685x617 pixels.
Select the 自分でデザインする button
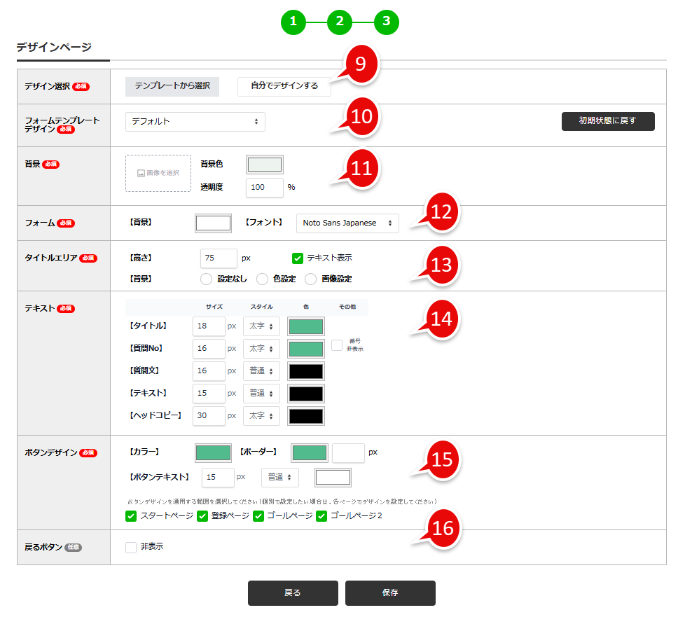(284, 87)
